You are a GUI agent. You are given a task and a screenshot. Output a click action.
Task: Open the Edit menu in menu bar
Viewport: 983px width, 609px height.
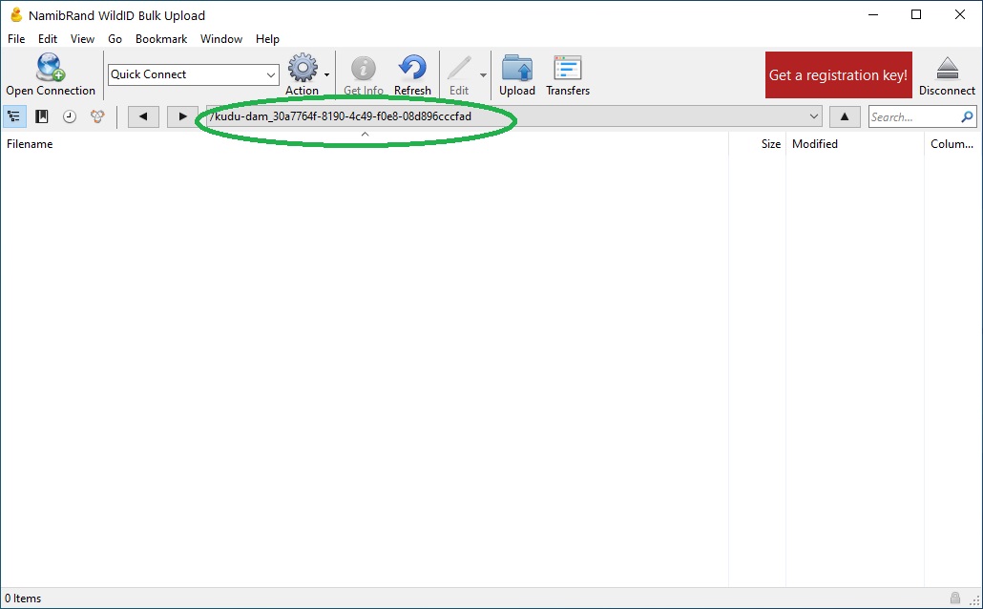[48, 39]
